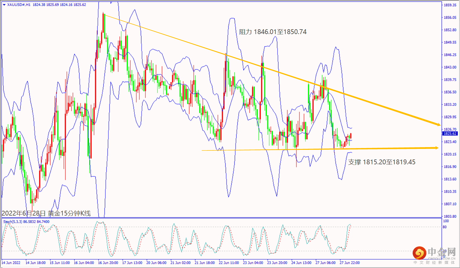
Task: Click price level 1849.55 on the axis
Action: pos(450,43)
